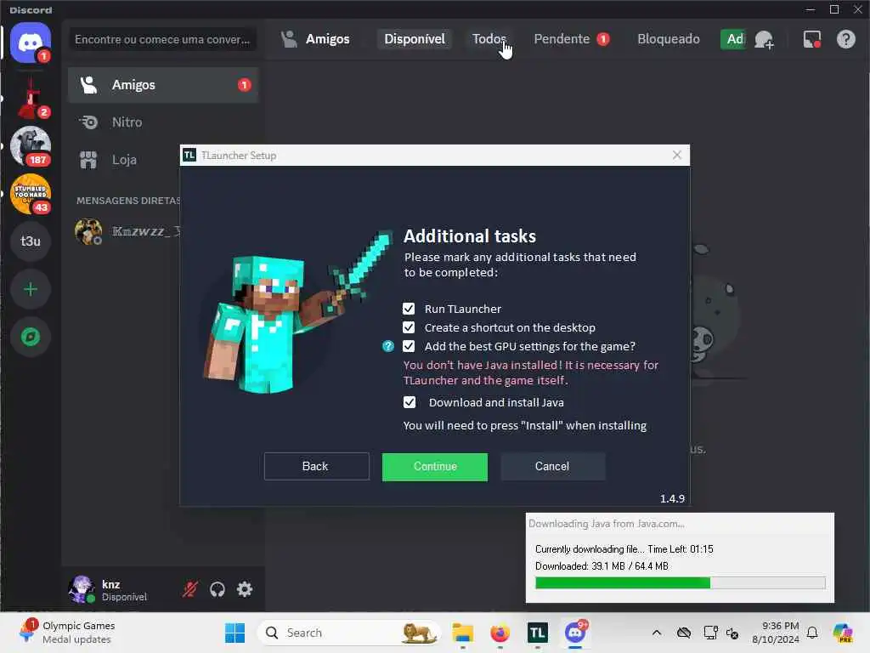
Task: Click the cloud sync tray icon
Action: pos(684,633)
